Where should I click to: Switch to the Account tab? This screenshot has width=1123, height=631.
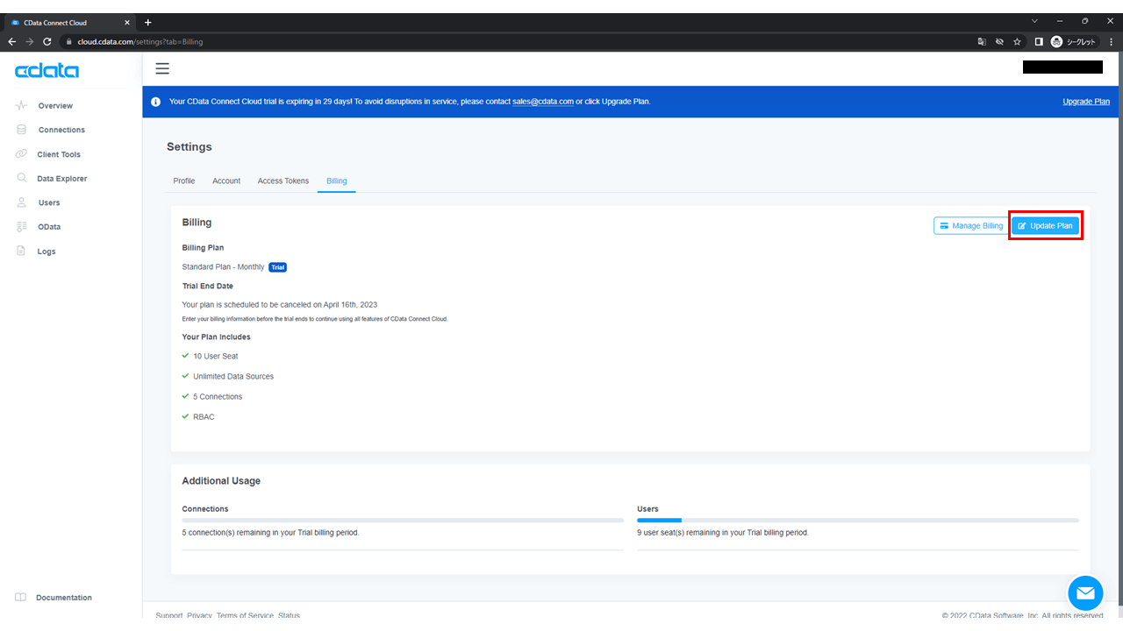click(x=226, y=181)
